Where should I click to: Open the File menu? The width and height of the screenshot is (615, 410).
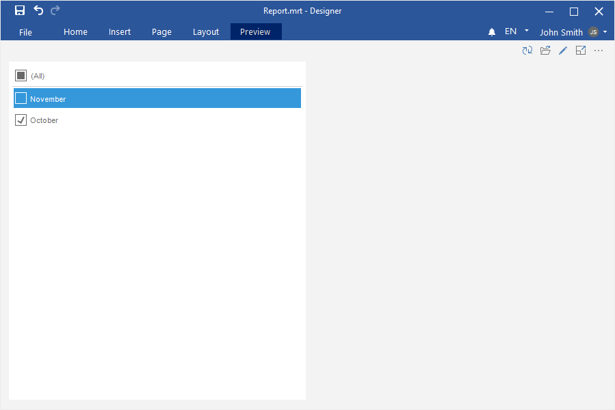[25, 32]
